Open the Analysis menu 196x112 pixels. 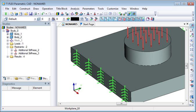tap(75, 9)
